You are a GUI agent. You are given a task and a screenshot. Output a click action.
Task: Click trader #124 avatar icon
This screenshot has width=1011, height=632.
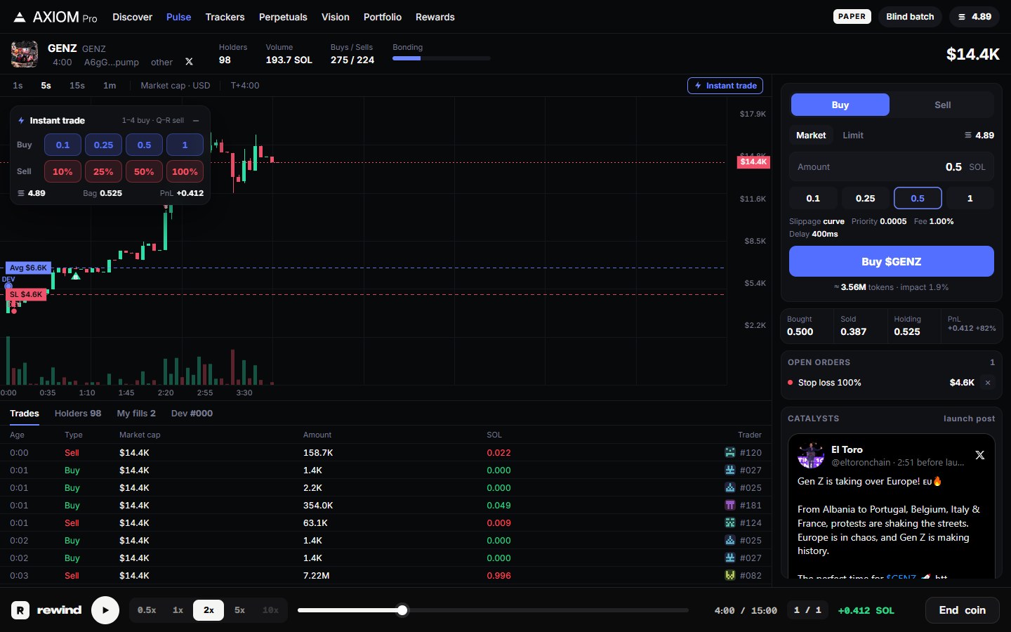730,522
